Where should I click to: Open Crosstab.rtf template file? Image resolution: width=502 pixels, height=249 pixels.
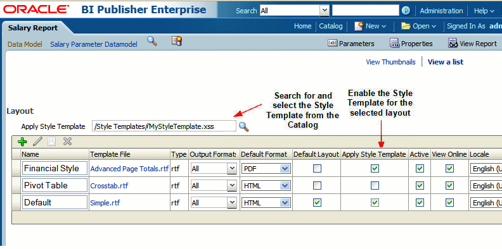coord(109,186)
